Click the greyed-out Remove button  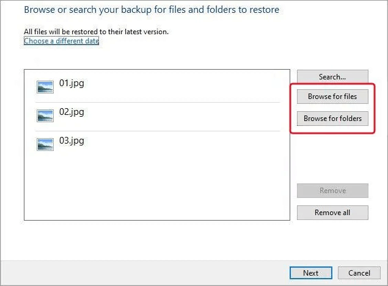tap(332, 191)
